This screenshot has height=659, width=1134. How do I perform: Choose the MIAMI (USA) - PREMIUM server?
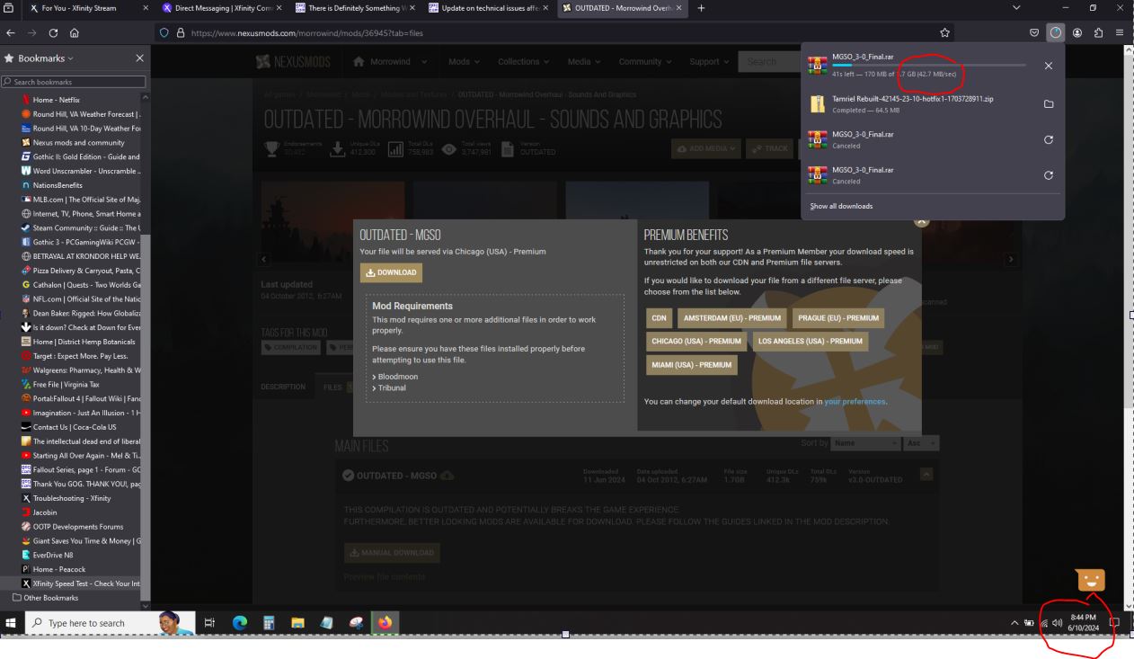[x=692, y=365]
